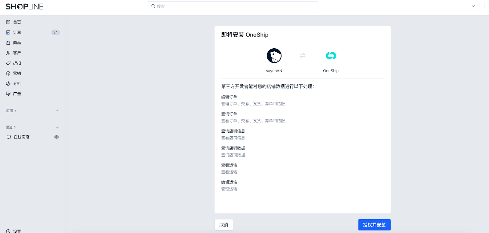Click the Products (商品) bag icon

click(8, 43)
